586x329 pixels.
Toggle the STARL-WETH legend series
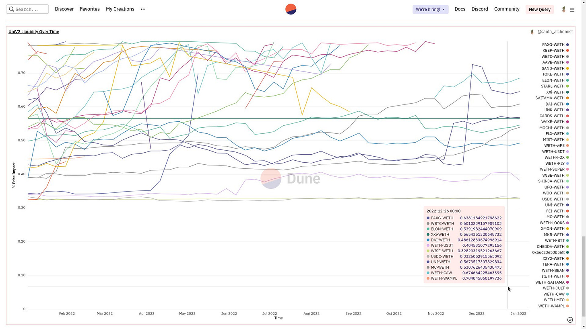pyautogui.click(x=555, y=86)
